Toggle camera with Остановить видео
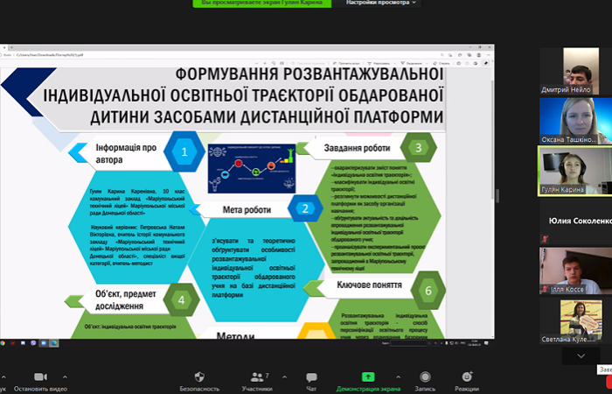 coord(41,378)
